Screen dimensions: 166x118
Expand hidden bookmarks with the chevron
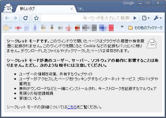coord(122,26)
